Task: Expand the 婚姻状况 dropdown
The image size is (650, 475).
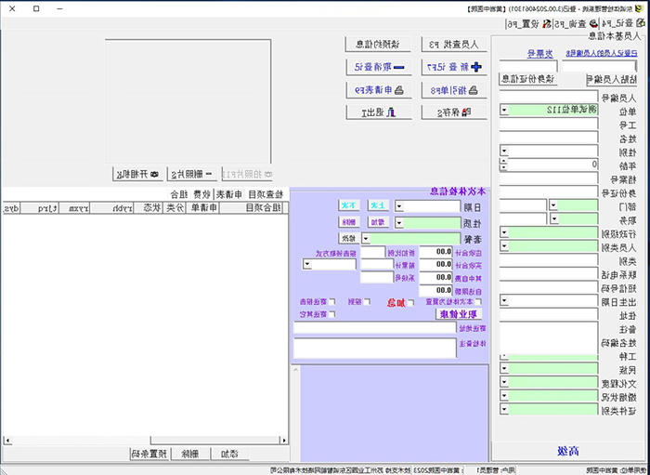Action: pos(505,396)
